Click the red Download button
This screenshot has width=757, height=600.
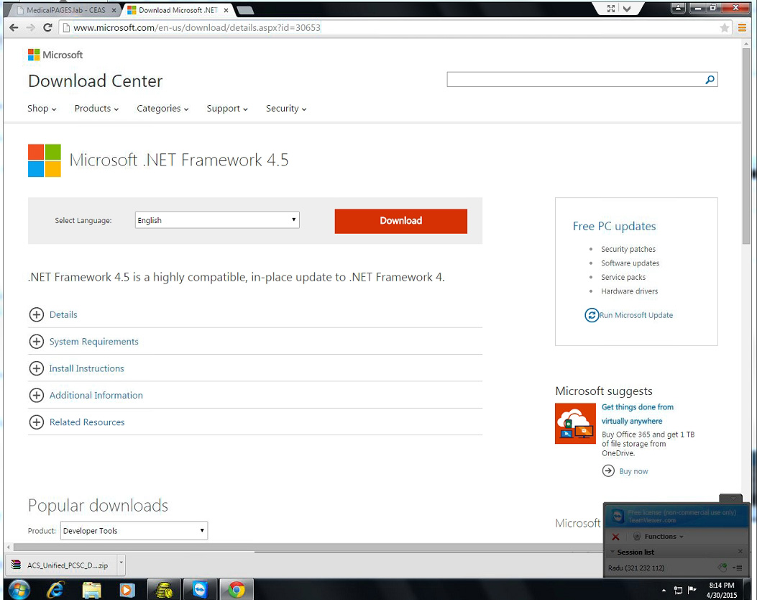(400, 221)
